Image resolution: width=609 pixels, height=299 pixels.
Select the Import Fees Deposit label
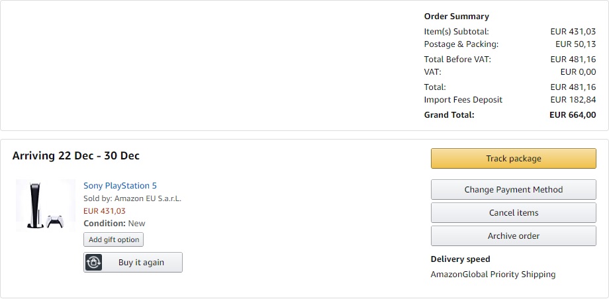[463, 100]
